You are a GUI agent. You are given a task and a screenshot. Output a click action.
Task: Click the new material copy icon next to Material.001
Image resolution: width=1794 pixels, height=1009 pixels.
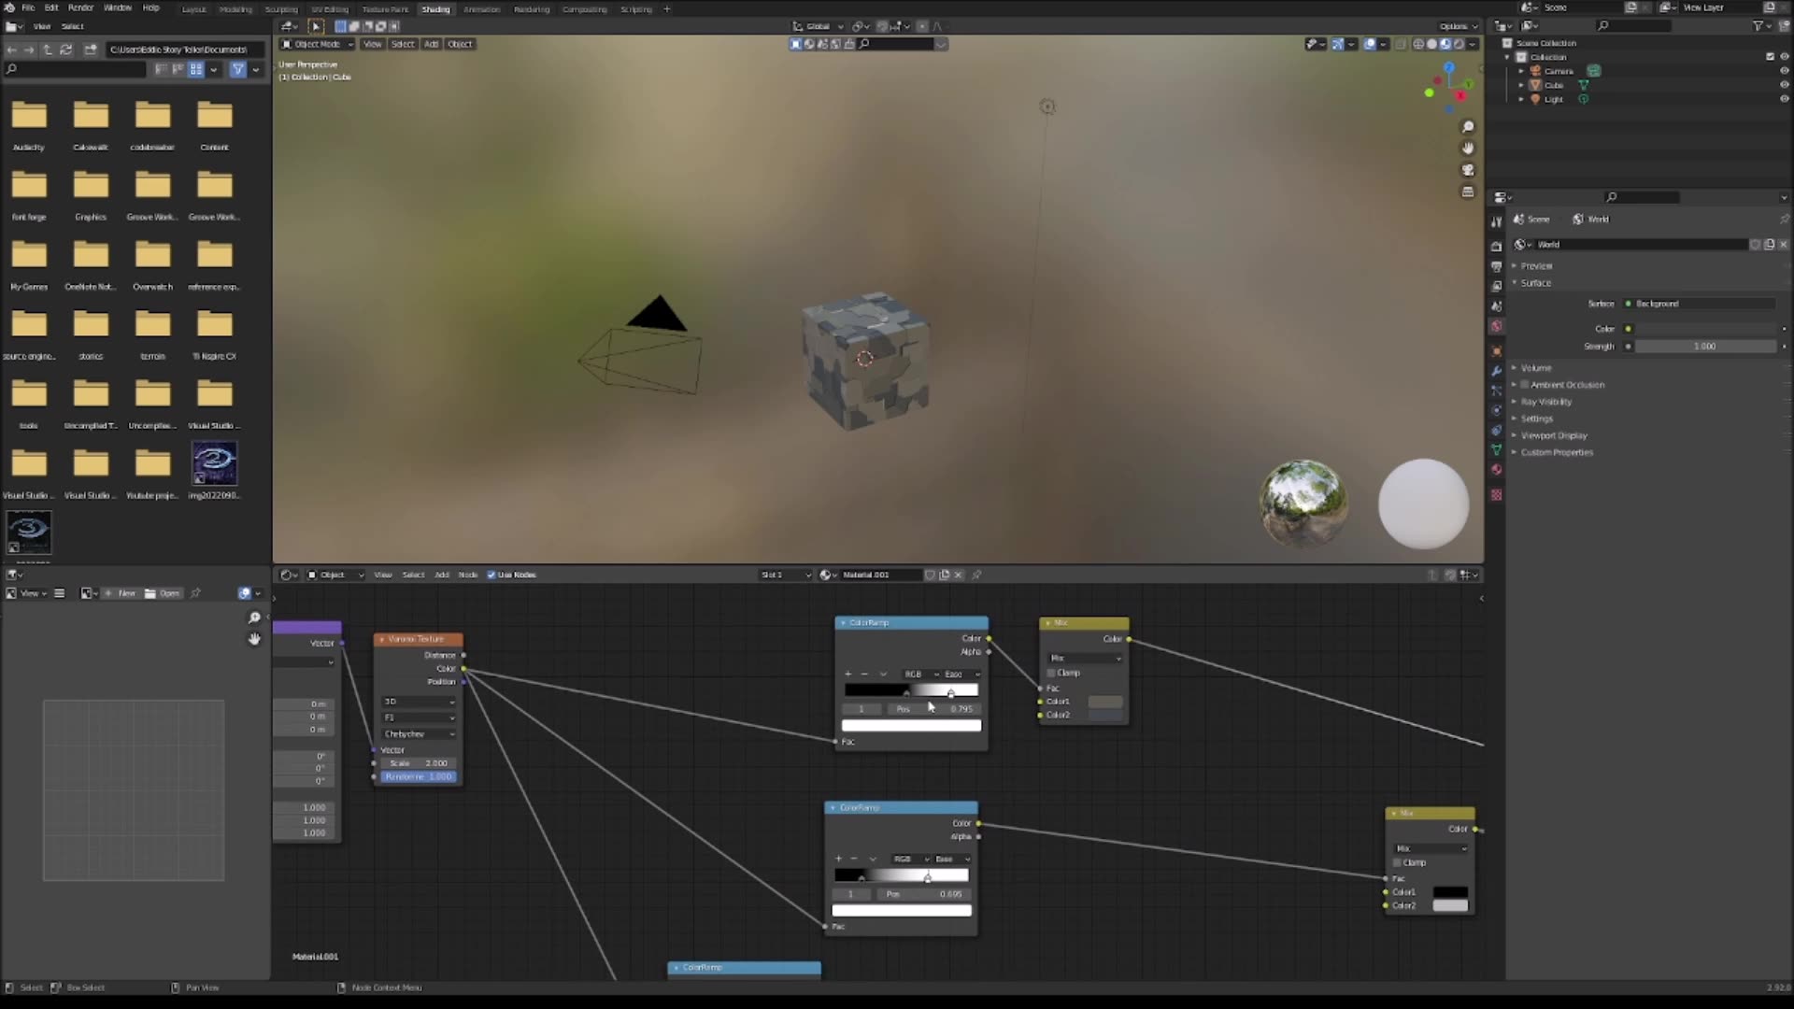click(944, 575)
